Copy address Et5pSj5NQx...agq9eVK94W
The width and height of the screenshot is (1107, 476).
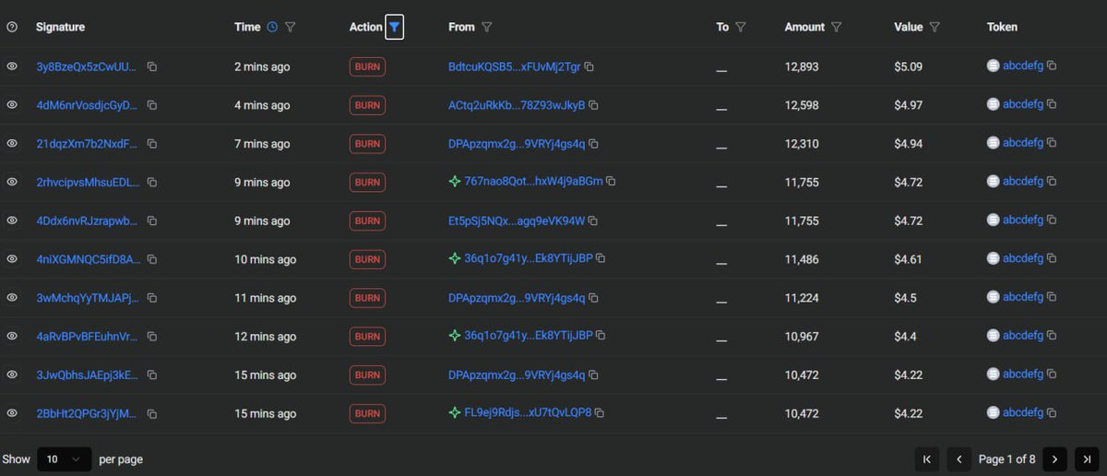click(594, 221)
